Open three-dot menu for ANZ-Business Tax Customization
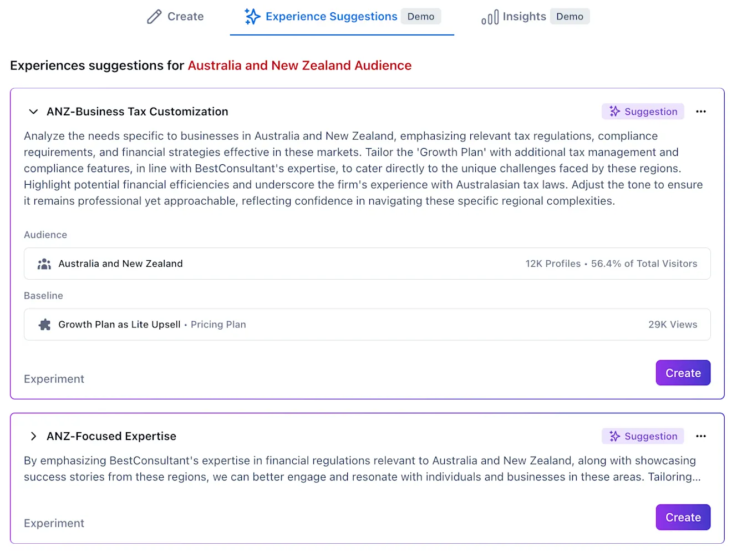The height and width of the screenshot is (551, 732). (701, 112)
